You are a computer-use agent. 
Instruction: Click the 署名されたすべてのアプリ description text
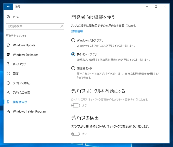(118, 76)
